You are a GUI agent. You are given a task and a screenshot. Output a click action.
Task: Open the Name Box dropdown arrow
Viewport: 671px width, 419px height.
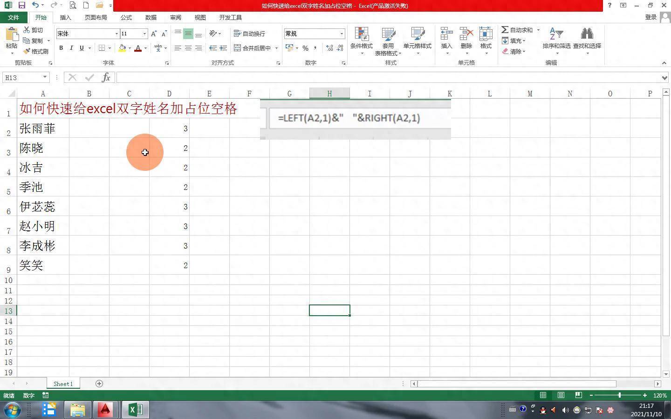tap(45, 77)
